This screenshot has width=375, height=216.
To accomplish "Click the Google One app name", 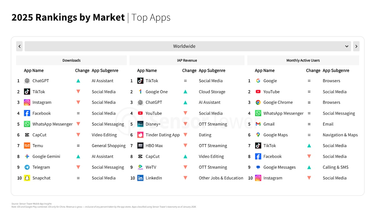I will 157,92.
